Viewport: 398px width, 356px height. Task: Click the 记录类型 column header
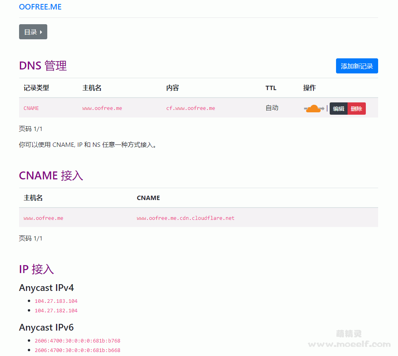point(36,88)
